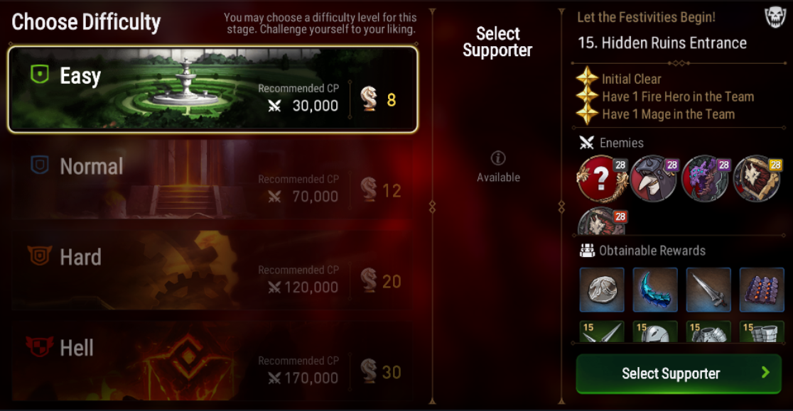
Task: Inspect the purple studded scale reward
Action: [x=762, y=290]
